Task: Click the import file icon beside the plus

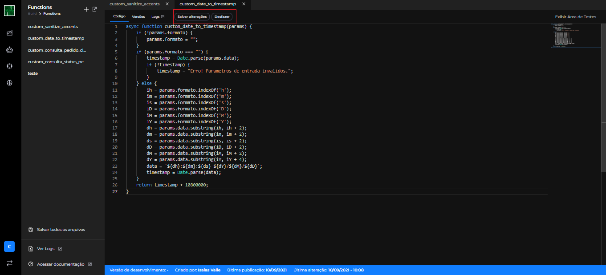Action: click(x=94, y=9)
